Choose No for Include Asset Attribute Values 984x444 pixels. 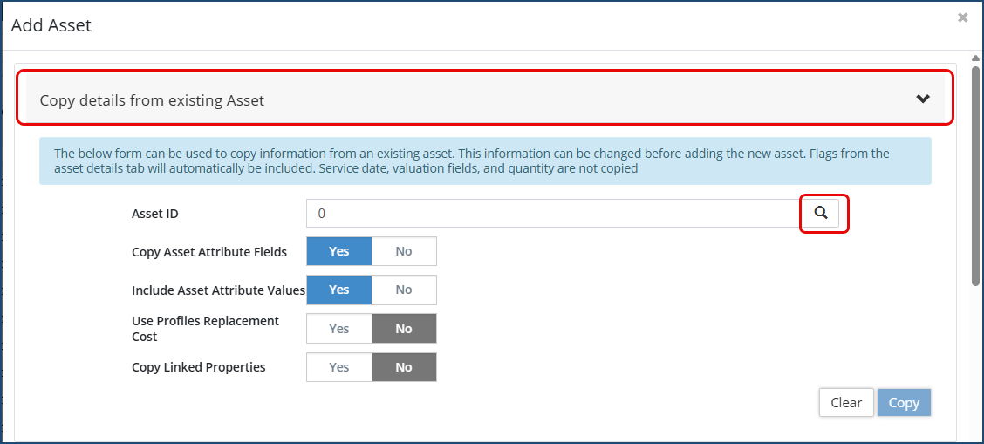404,290
